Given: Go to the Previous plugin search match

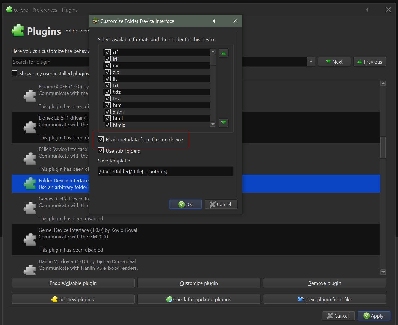Looking at the screenshot, I should click(x=370, y=62).
